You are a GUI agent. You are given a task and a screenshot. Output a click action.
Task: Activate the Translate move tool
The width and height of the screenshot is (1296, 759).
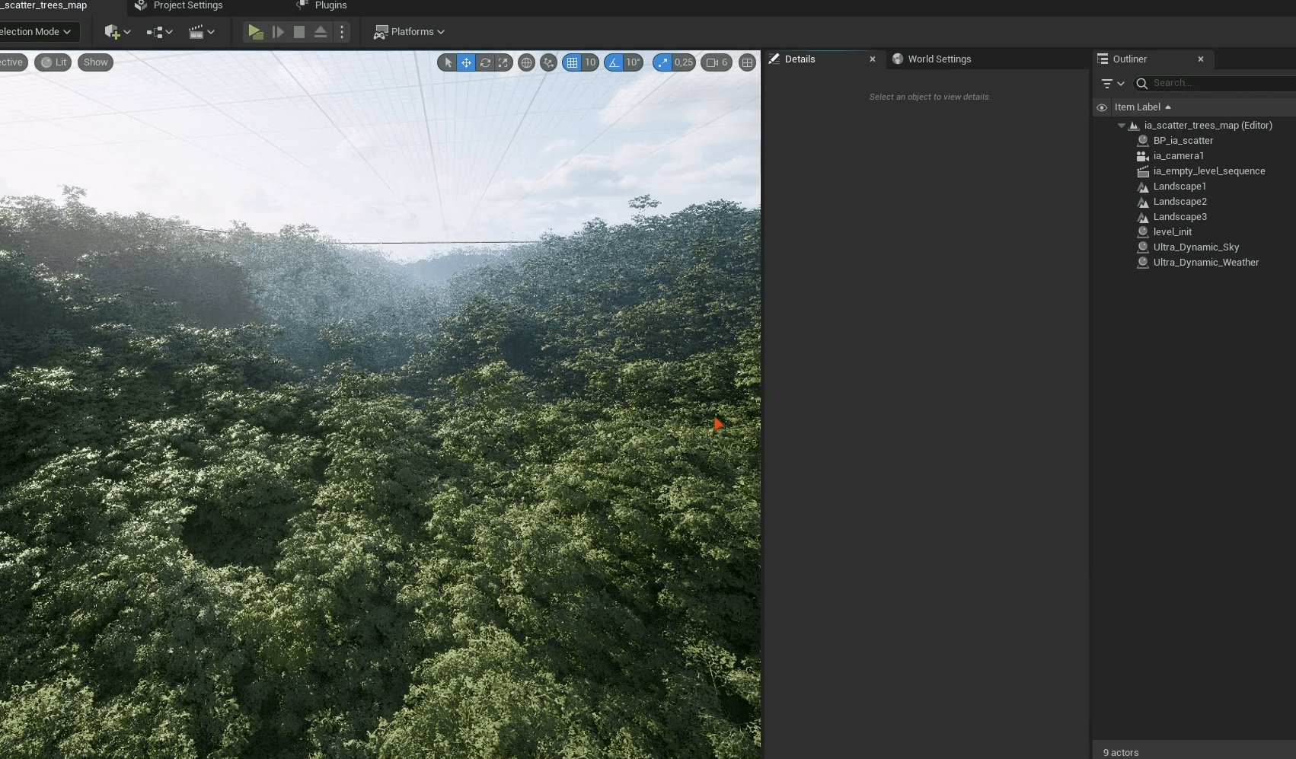tap(466, 62)
